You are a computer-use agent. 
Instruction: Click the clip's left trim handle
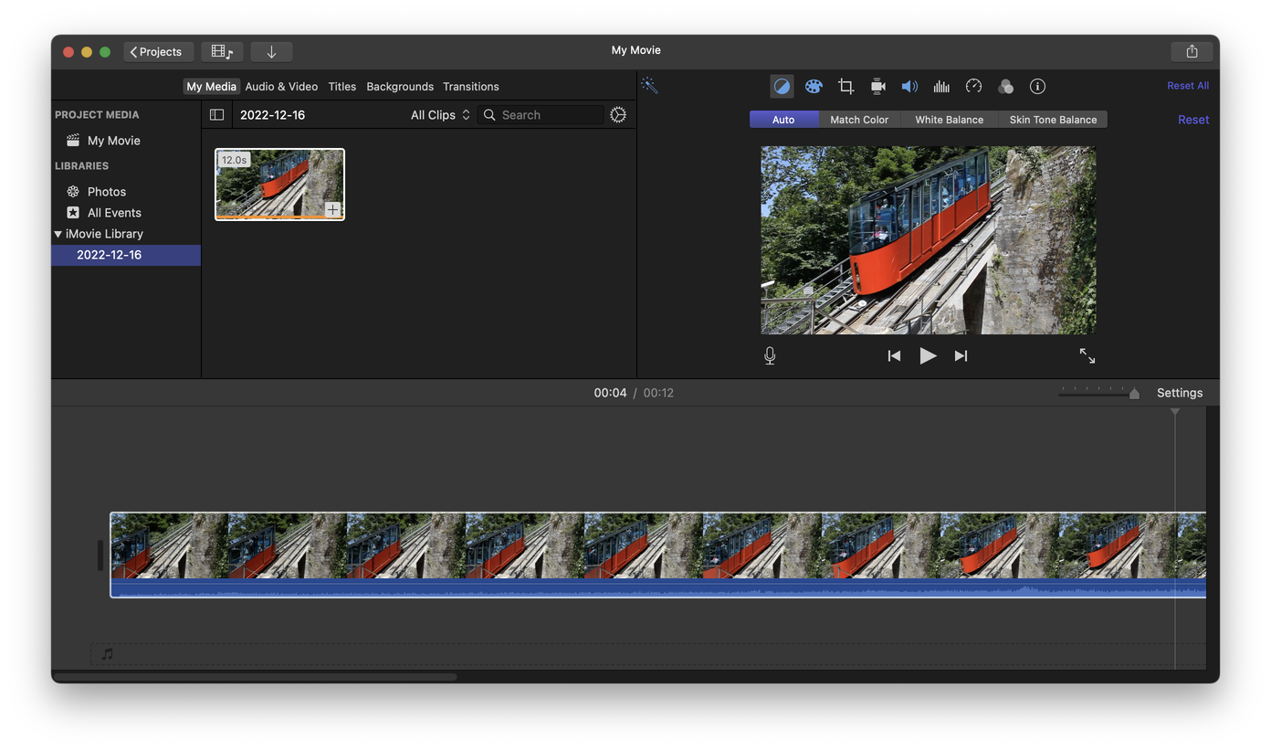100,555
